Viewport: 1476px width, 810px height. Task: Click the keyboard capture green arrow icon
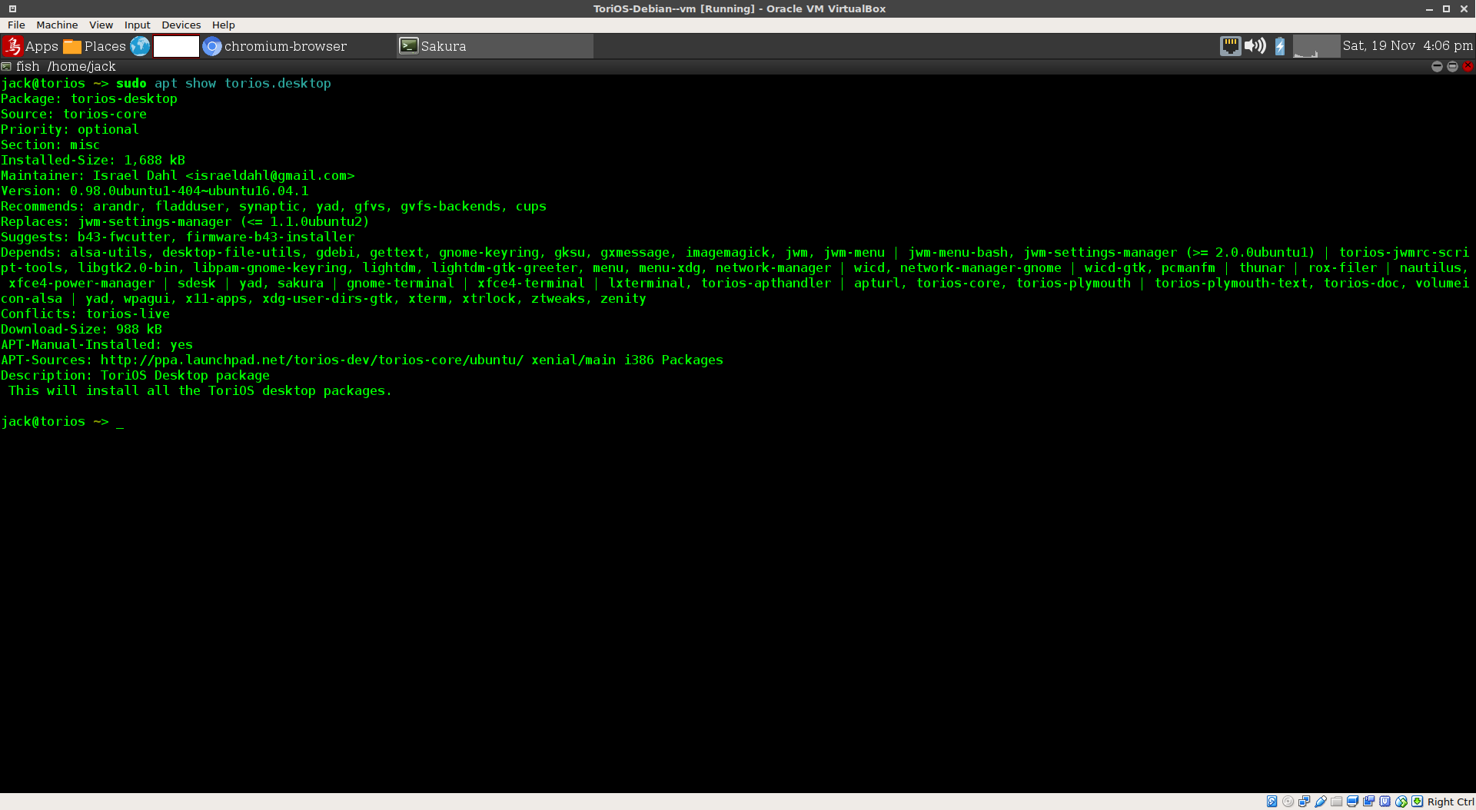tap(1417, 802)
